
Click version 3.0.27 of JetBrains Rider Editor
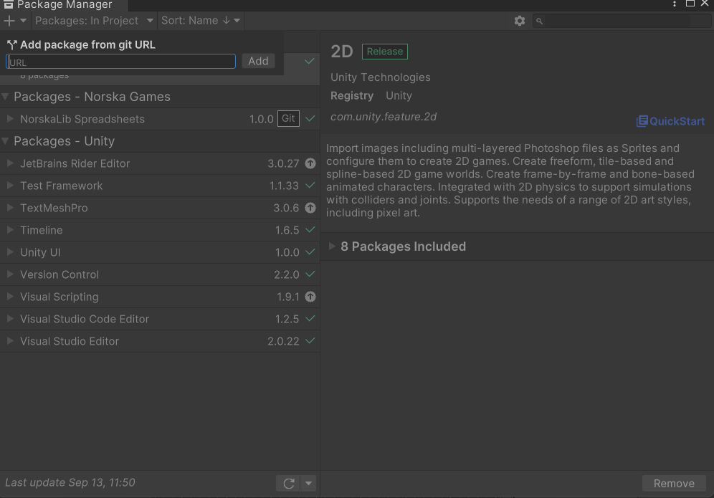pos(283,163)
